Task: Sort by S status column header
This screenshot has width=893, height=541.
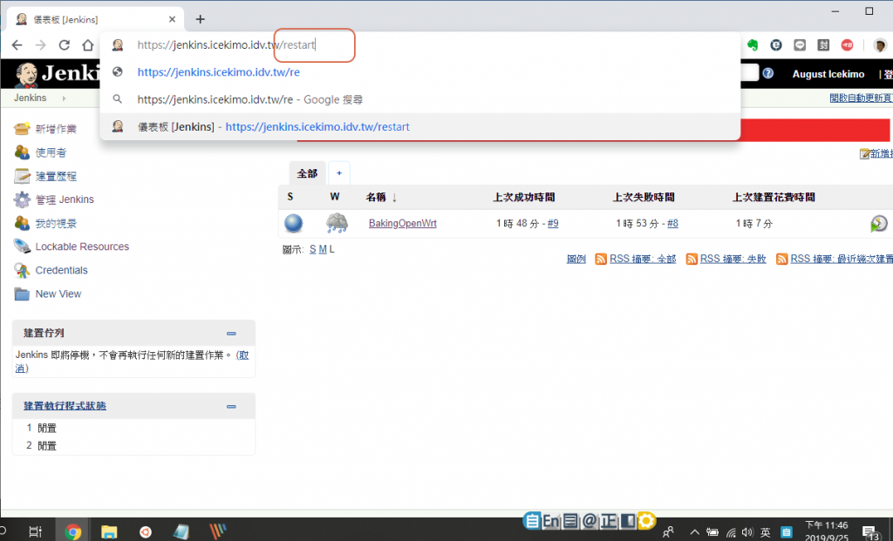Action: point(290,197)
